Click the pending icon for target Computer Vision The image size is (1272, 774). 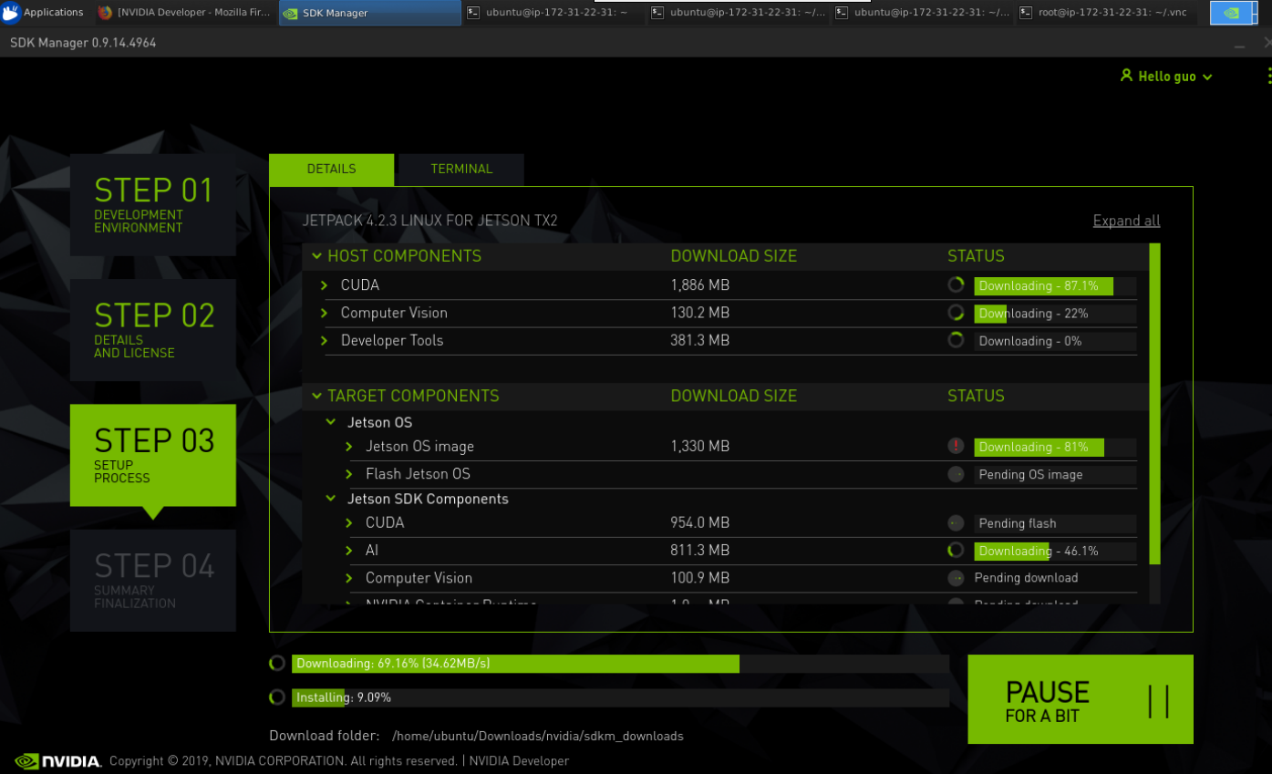[x=956, y=578]
